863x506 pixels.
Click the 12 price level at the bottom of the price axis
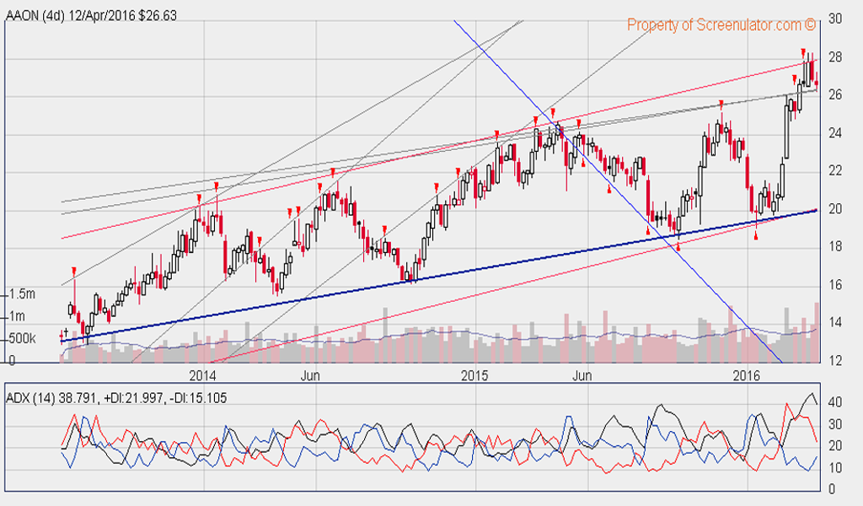[837, 361]
